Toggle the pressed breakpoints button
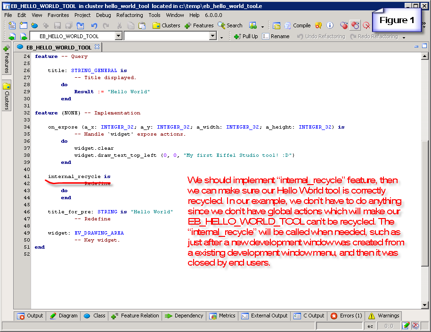 click(355, 25)
